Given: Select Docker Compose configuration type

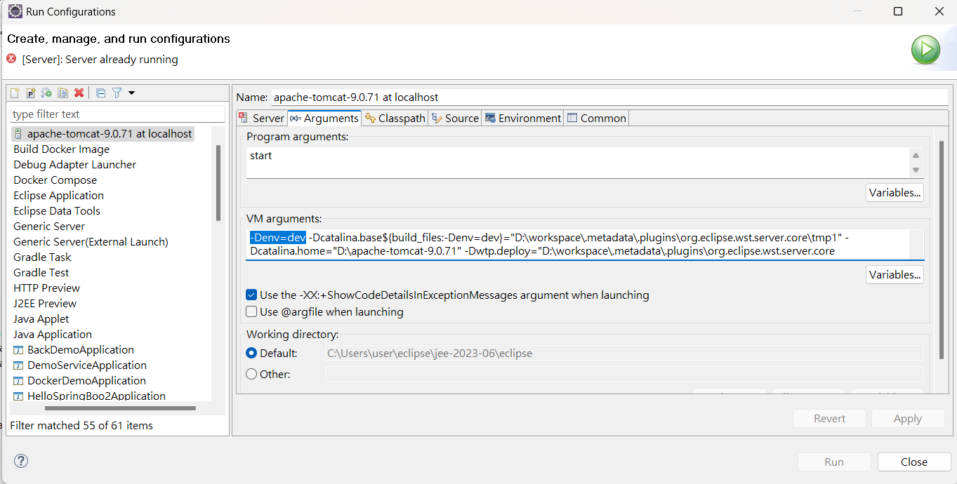Looking at the screenshot, I should click(x=55, y=180).
